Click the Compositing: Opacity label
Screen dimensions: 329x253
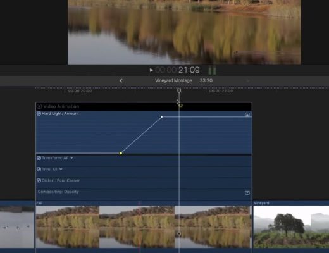coord(58,192)
